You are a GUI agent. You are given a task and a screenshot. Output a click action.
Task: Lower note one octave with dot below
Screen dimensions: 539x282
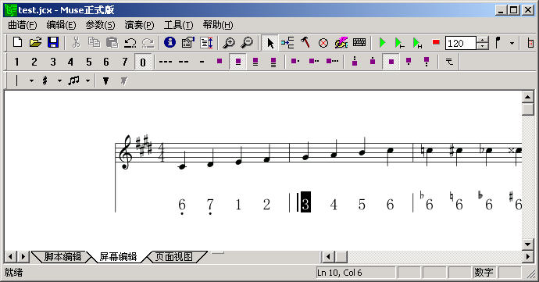pyautogui.click(x=409, y=62)
